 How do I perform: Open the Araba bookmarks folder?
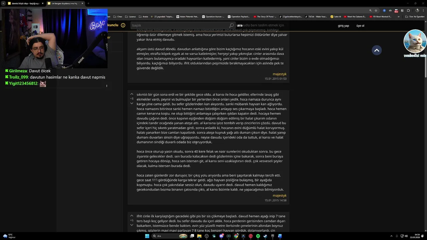point(143,16)
